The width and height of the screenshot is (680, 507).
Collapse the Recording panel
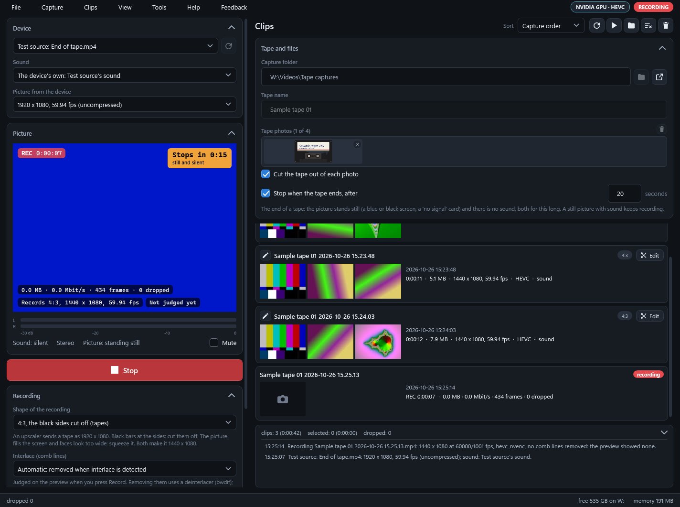pos(232,395)
